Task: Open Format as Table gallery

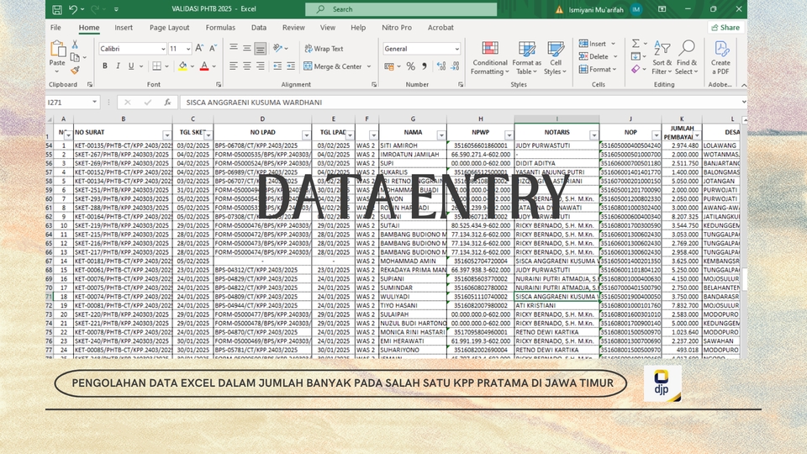Action: point(526,58)
